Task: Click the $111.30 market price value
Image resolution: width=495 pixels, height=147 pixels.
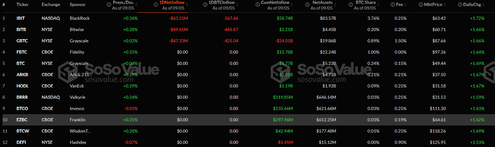Action: pyautogui.click(x=439, y=108)
